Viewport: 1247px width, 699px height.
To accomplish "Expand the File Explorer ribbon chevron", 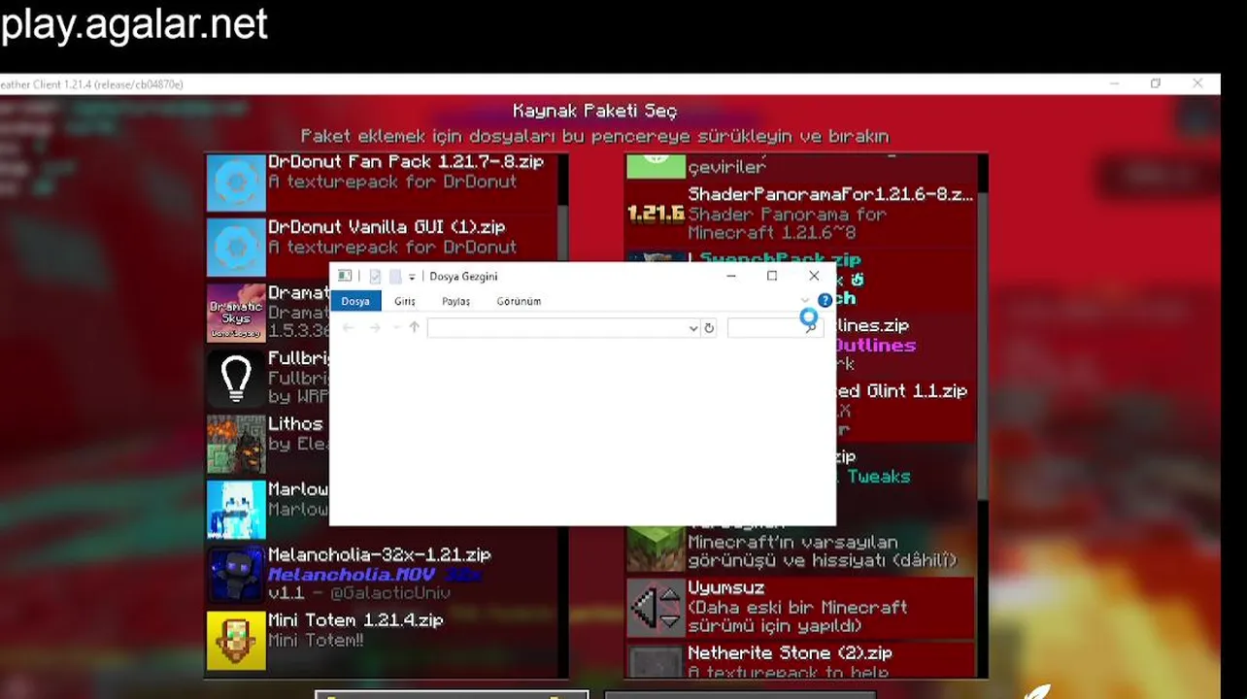I will coord(805,301).
